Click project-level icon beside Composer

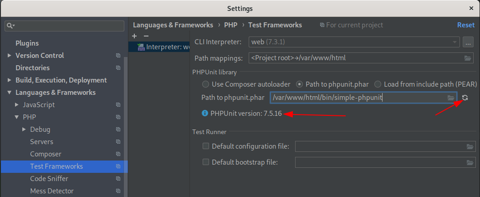(118, 154)
